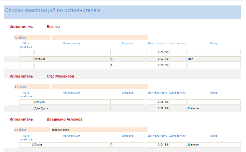246x152 pixels.
Task: Click the empty date field in the Две Души row
Action: (178, 108)
